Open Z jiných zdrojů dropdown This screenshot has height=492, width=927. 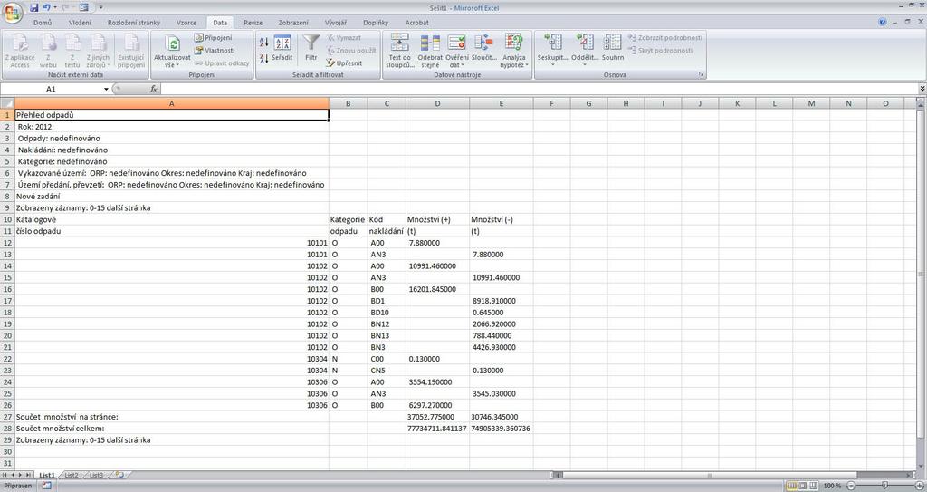click(x=98, y=51)
